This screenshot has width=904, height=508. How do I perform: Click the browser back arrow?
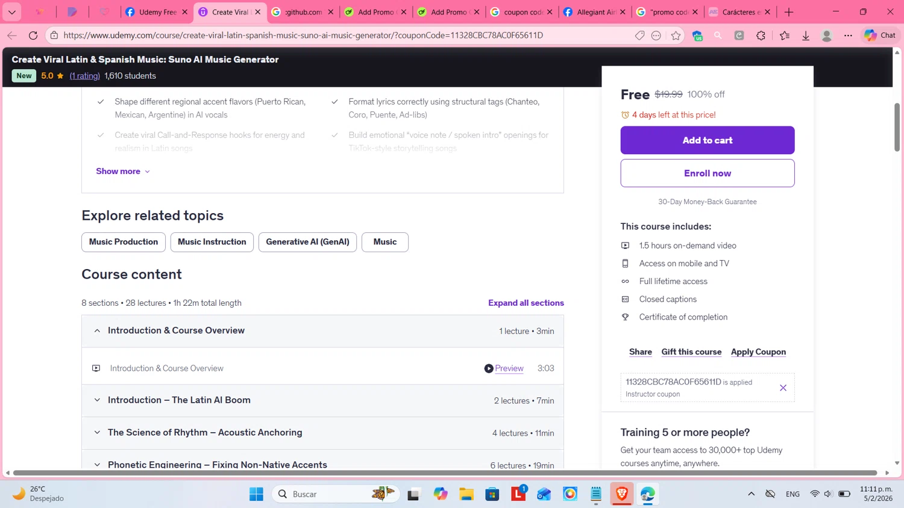click(12, 36)
